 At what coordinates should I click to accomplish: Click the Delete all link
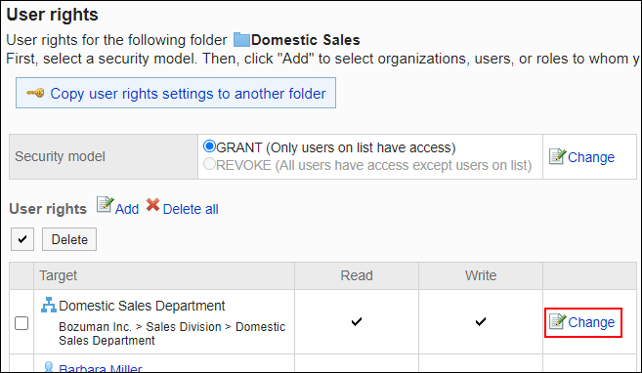point(191,209)
